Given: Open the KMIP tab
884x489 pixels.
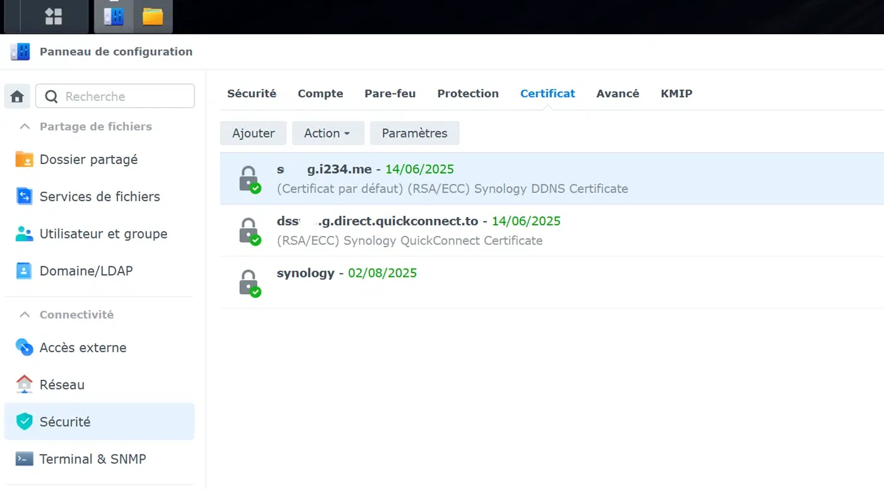Looking at the screenshot, I should point(676,93).
